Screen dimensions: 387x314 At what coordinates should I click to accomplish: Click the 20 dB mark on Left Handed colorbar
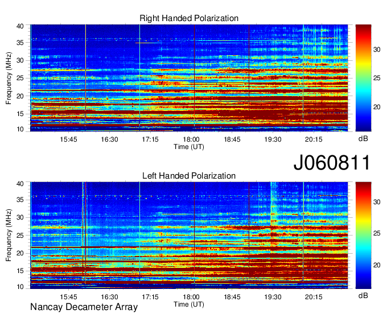377,265
